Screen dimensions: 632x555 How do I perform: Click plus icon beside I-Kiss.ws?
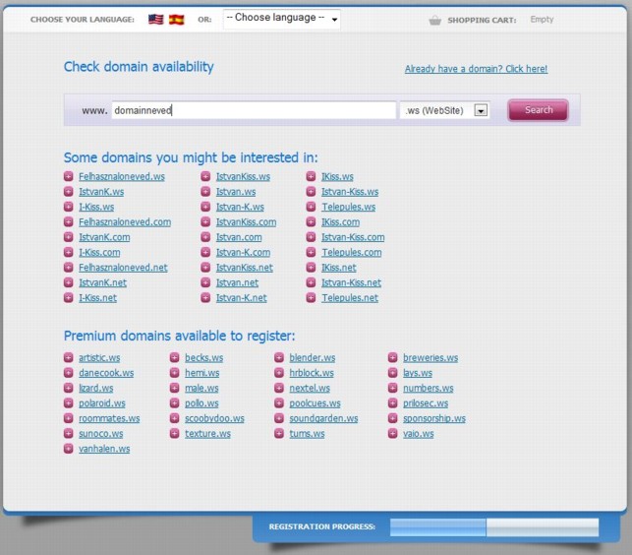pyautogui.click(x=69, y=207)
